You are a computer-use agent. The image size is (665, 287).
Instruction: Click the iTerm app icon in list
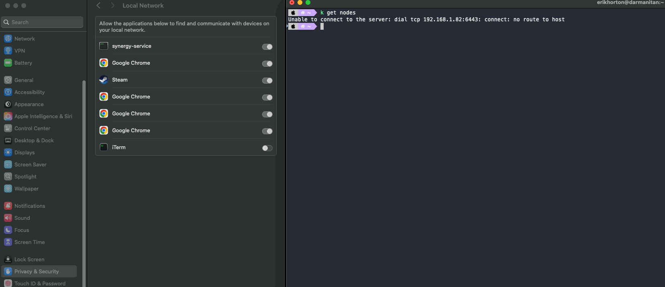pos(104,147)
